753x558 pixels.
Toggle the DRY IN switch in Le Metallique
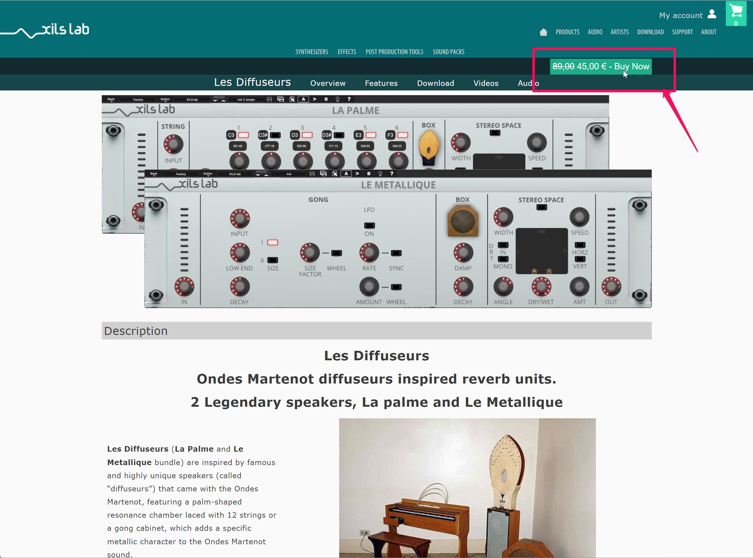coord(503,245)
